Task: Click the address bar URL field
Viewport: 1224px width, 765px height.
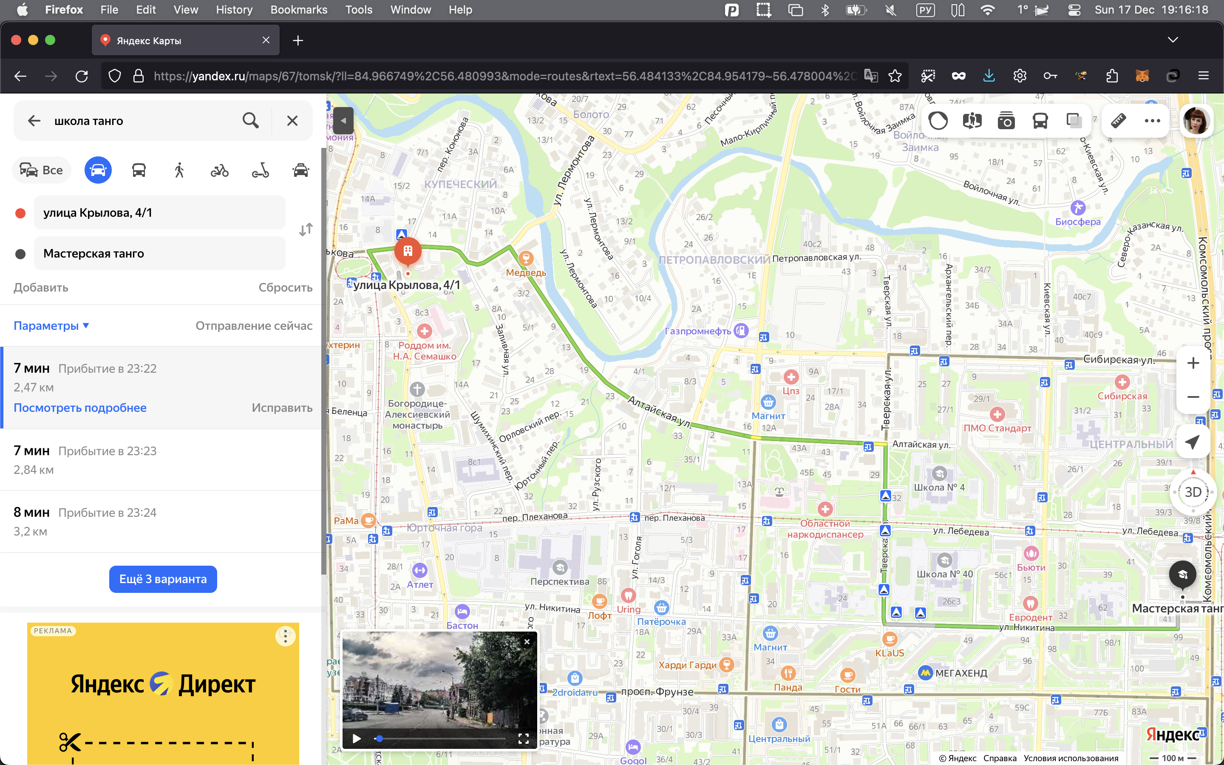Action: [x=505, y=76]
